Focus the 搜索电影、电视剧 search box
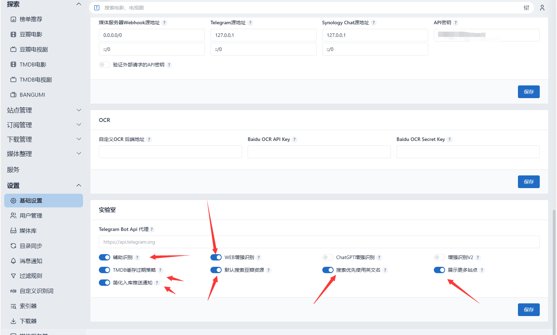Image resolution: width=557 pixels, height=335 pixels. click(311, 8)
